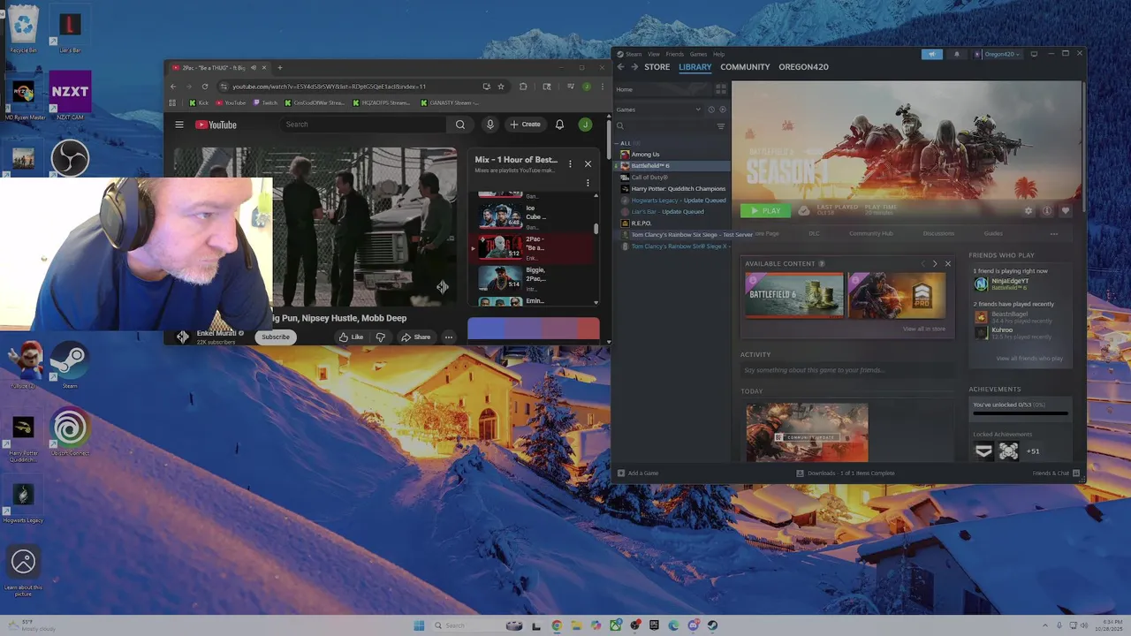Show Battlefield 6 game info icon

click(1046, 211)
